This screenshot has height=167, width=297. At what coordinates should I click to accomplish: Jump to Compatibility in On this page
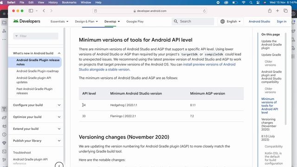[x=273, y=147]
